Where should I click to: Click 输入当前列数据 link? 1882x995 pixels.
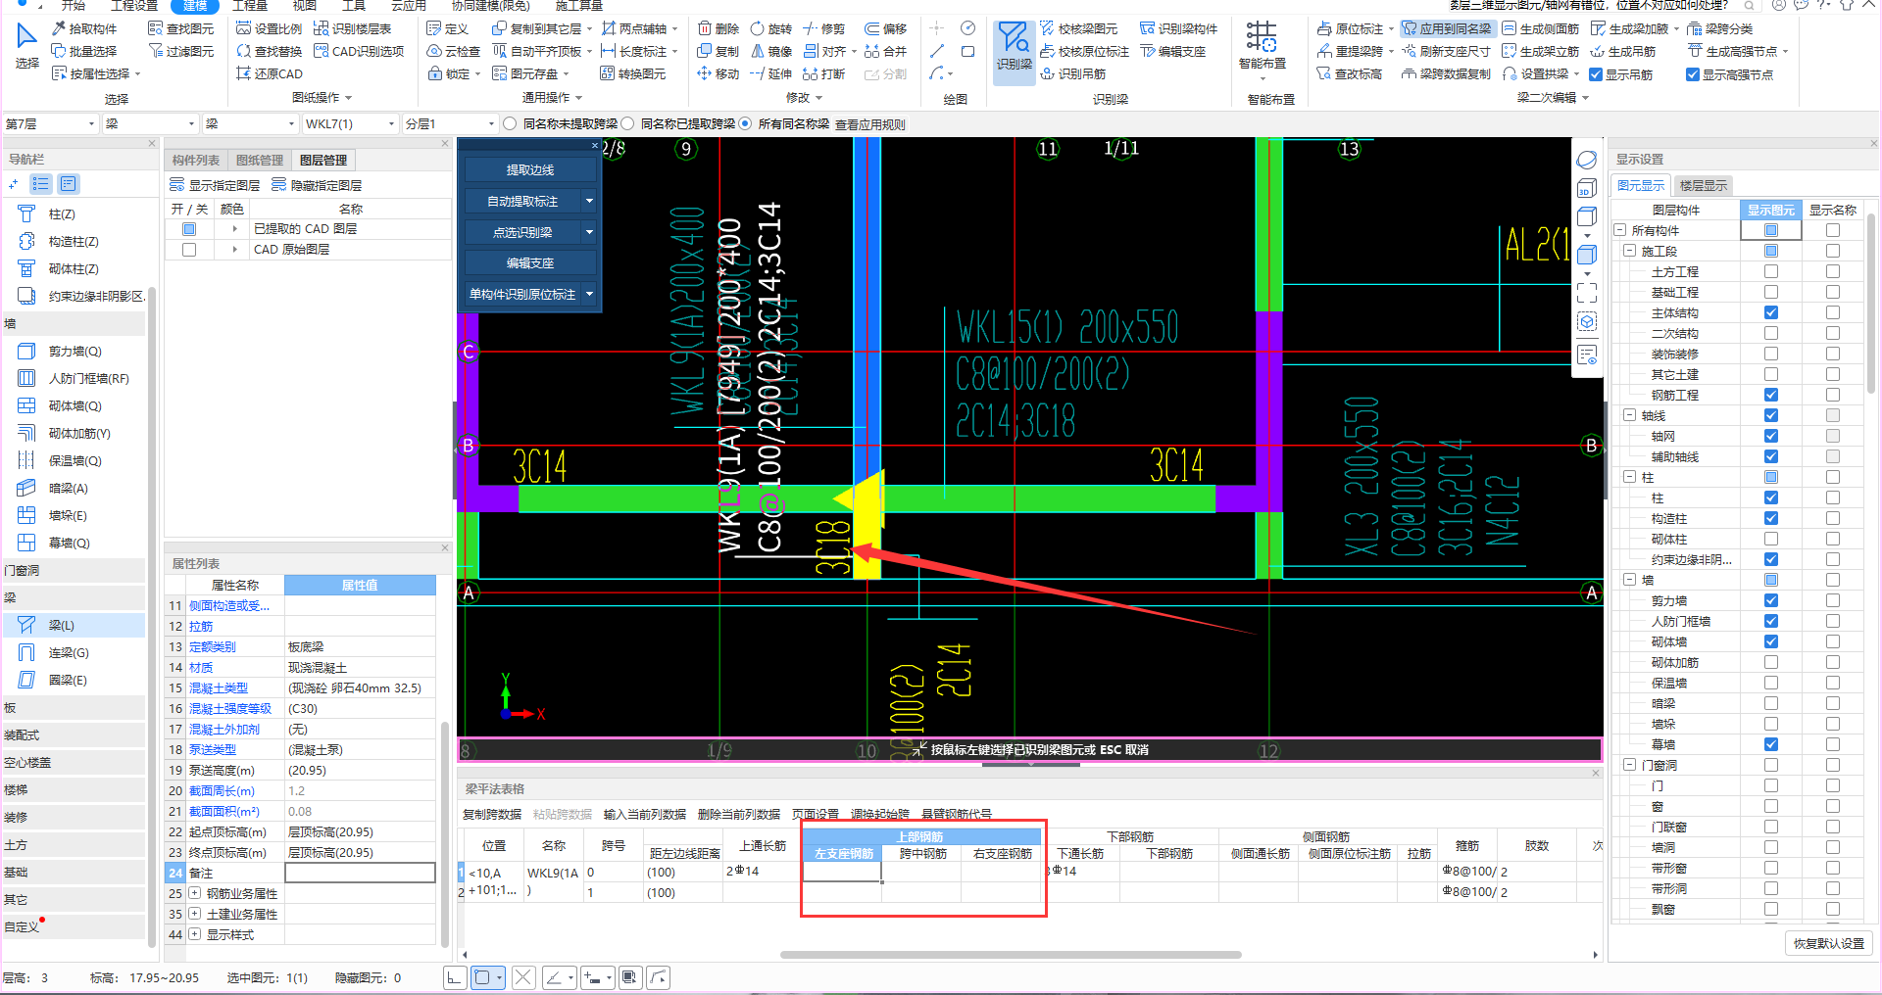(x=645, y=814)
